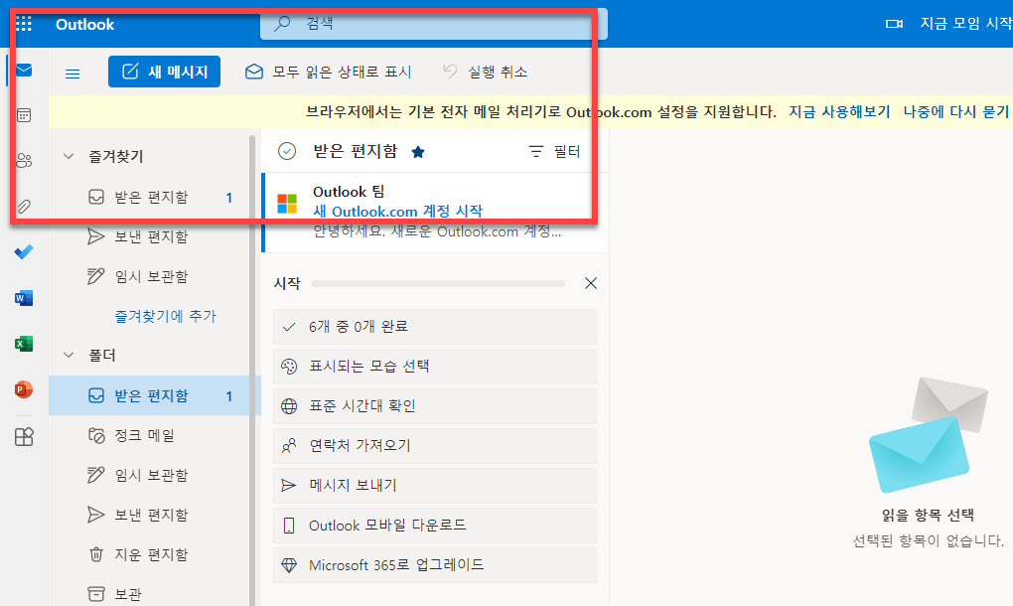Click the 표시되는 모습 선택 option
The image size is (1013, 606).
435,367
